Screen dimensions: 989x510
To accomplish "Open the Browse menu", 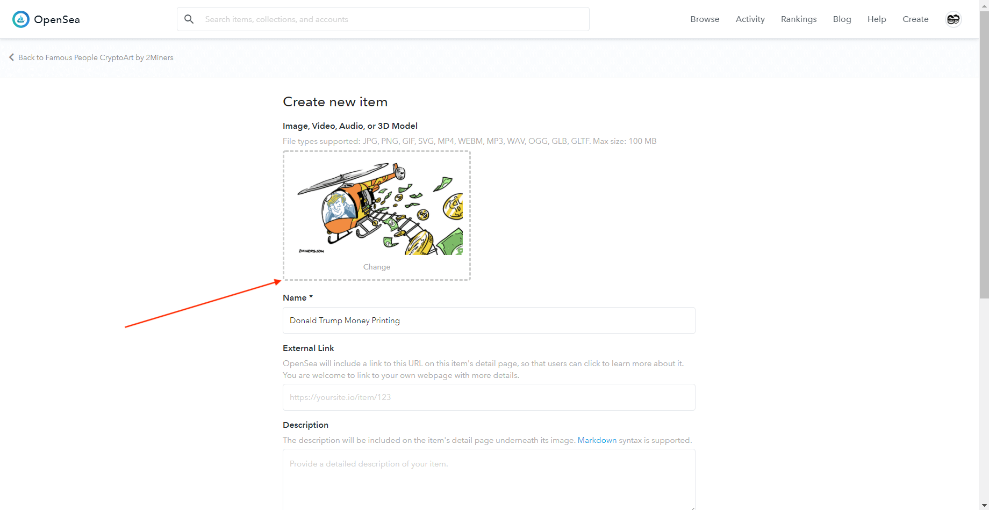I will 705,19.
